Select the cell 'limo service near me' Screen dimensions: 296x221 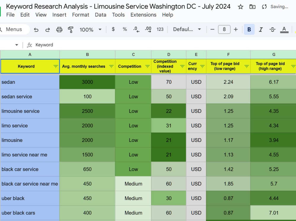30,155
